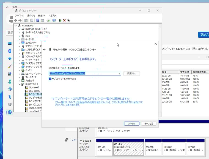The image size is (209, 159).
Task: Select the GU-1000T device
Action: pyautogui.click(x=34, y=88)
